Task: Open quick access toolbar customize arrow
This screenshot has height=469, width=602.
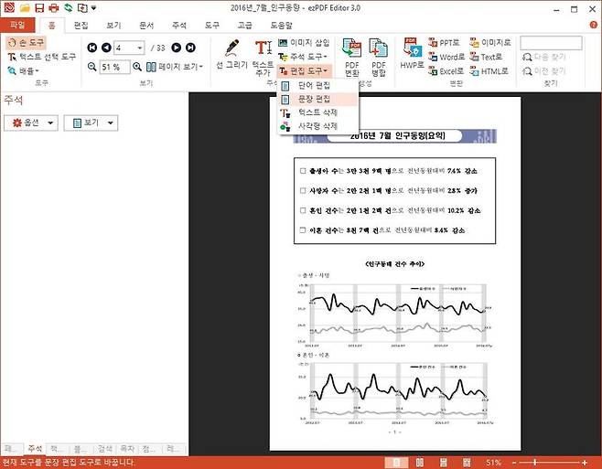Action: (93, 7)
